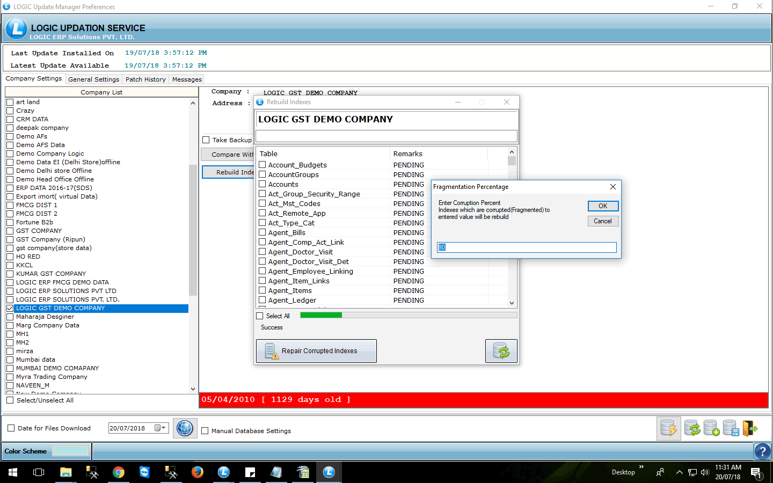Switch to the Patch History tab
773x483 pixels.
click(x=145, y=79)
